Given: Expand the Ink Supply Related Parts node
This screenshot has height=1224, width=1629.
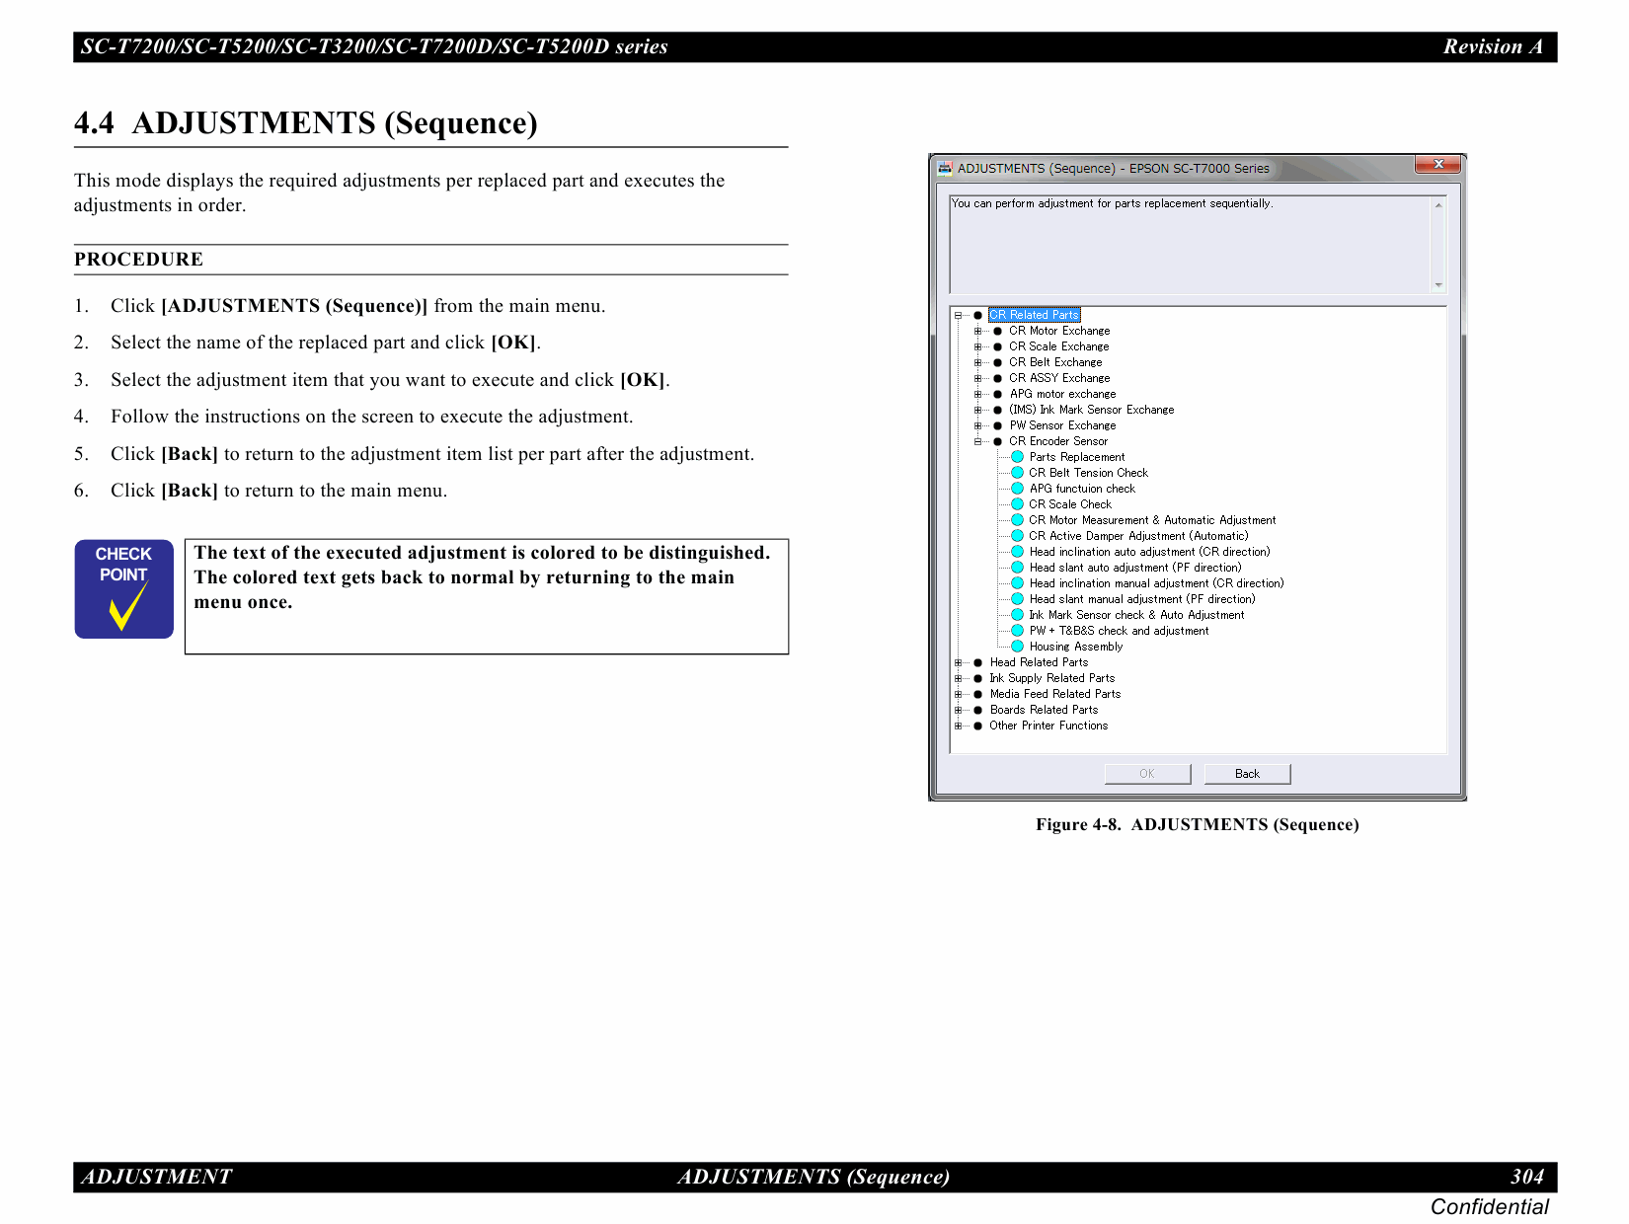Looking at the screenshot, I should [958, 679].
